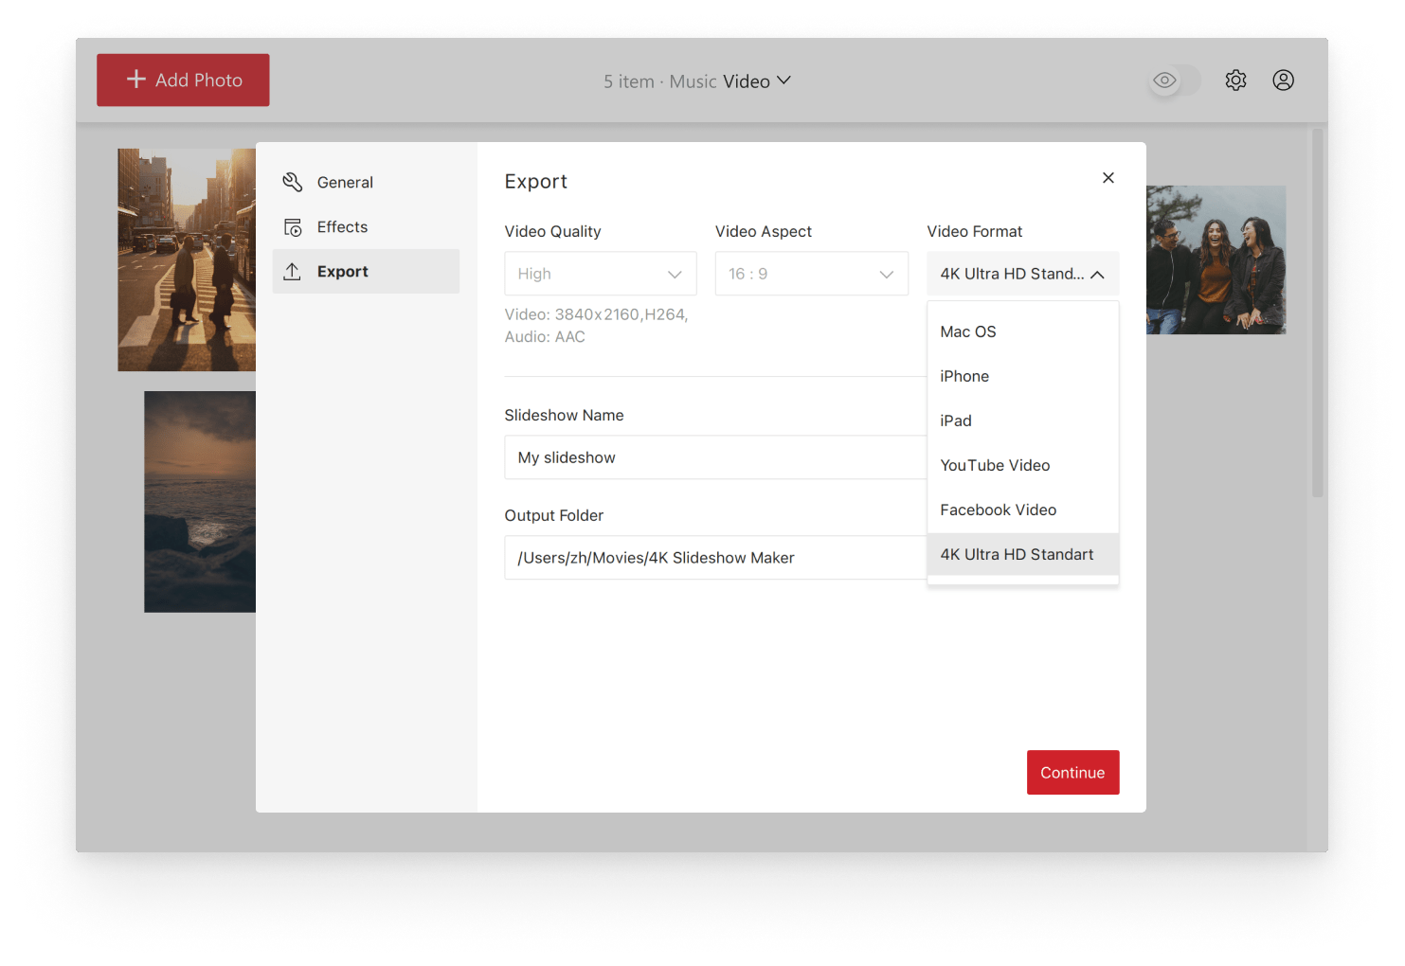The width and height of the screenshot is (1405, 966).
Task: Click the Effects panel icon
Action: 292,226
